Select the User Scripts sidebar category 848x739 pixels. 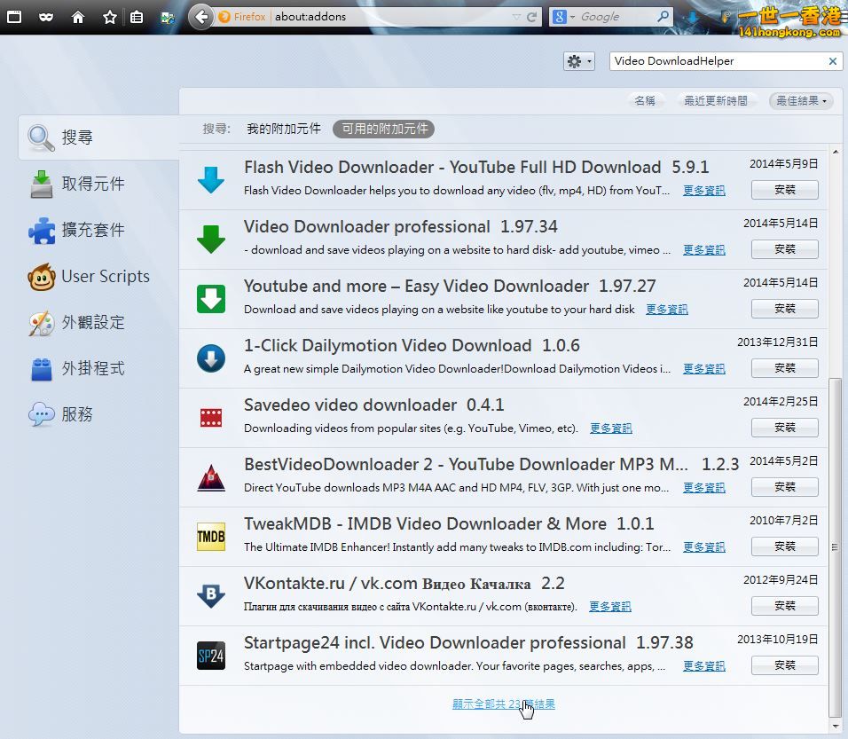pos(99,277)
